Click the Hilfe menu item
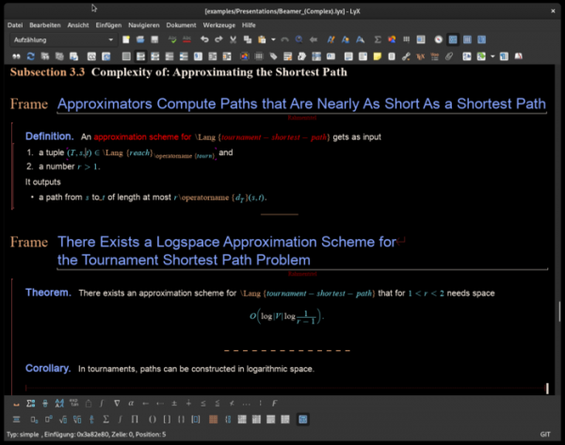This screenshot has height=445, width=565. [x=249, y=24]
